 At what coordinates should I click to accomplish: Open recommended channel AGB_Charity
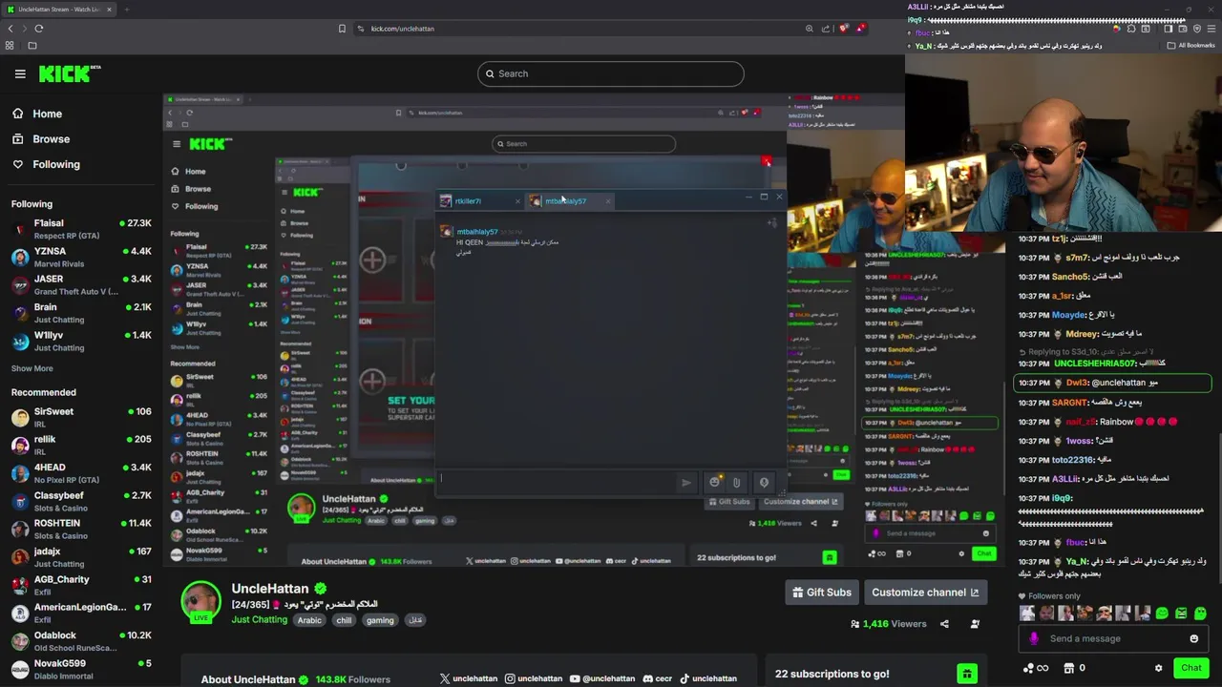click(81, 585)
